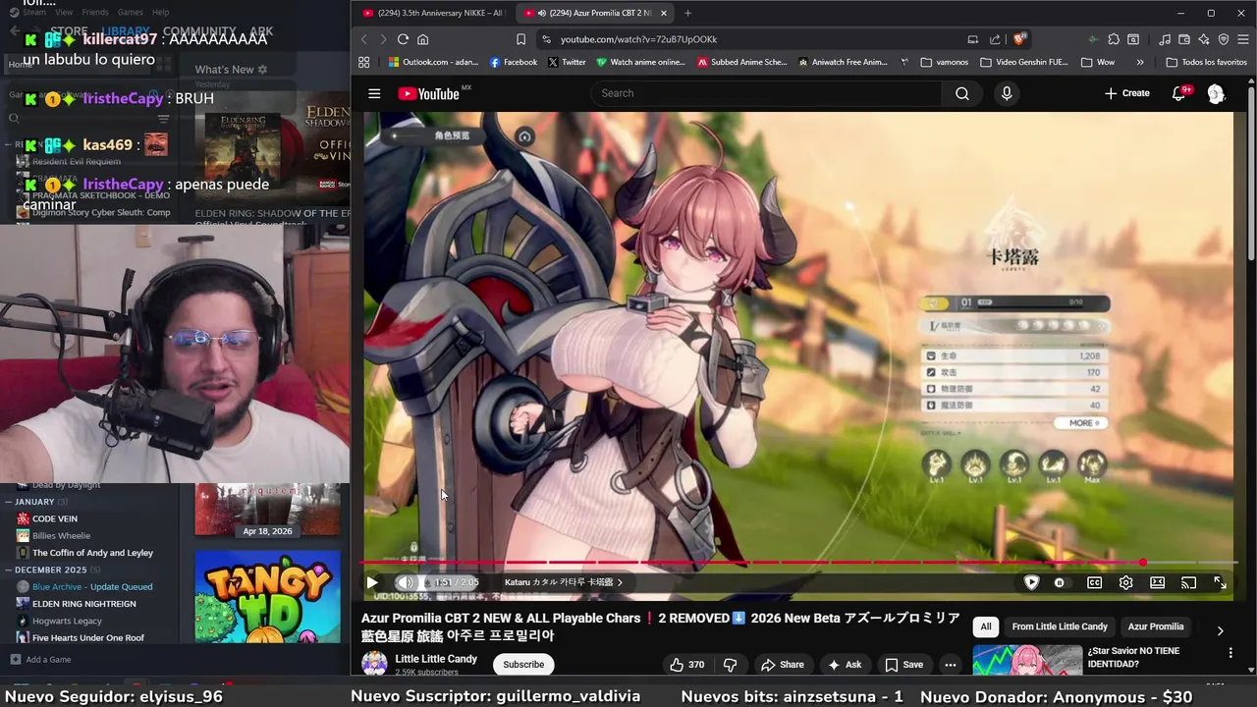This screenshot has height=707, width=1257.
Task: Open the Brave Shields lion icon
Action: pos(1019,39)
